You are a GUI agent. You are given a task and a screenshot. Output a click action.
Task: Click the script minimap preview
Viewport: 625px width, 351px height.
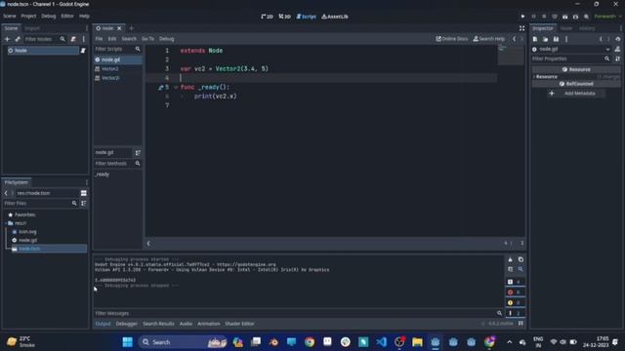(x=510, y=55)
